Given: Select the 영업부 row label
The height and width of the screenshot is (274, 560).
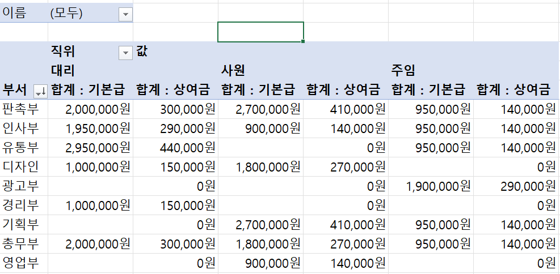Looking at the screenshot, I should pos(20,263).
